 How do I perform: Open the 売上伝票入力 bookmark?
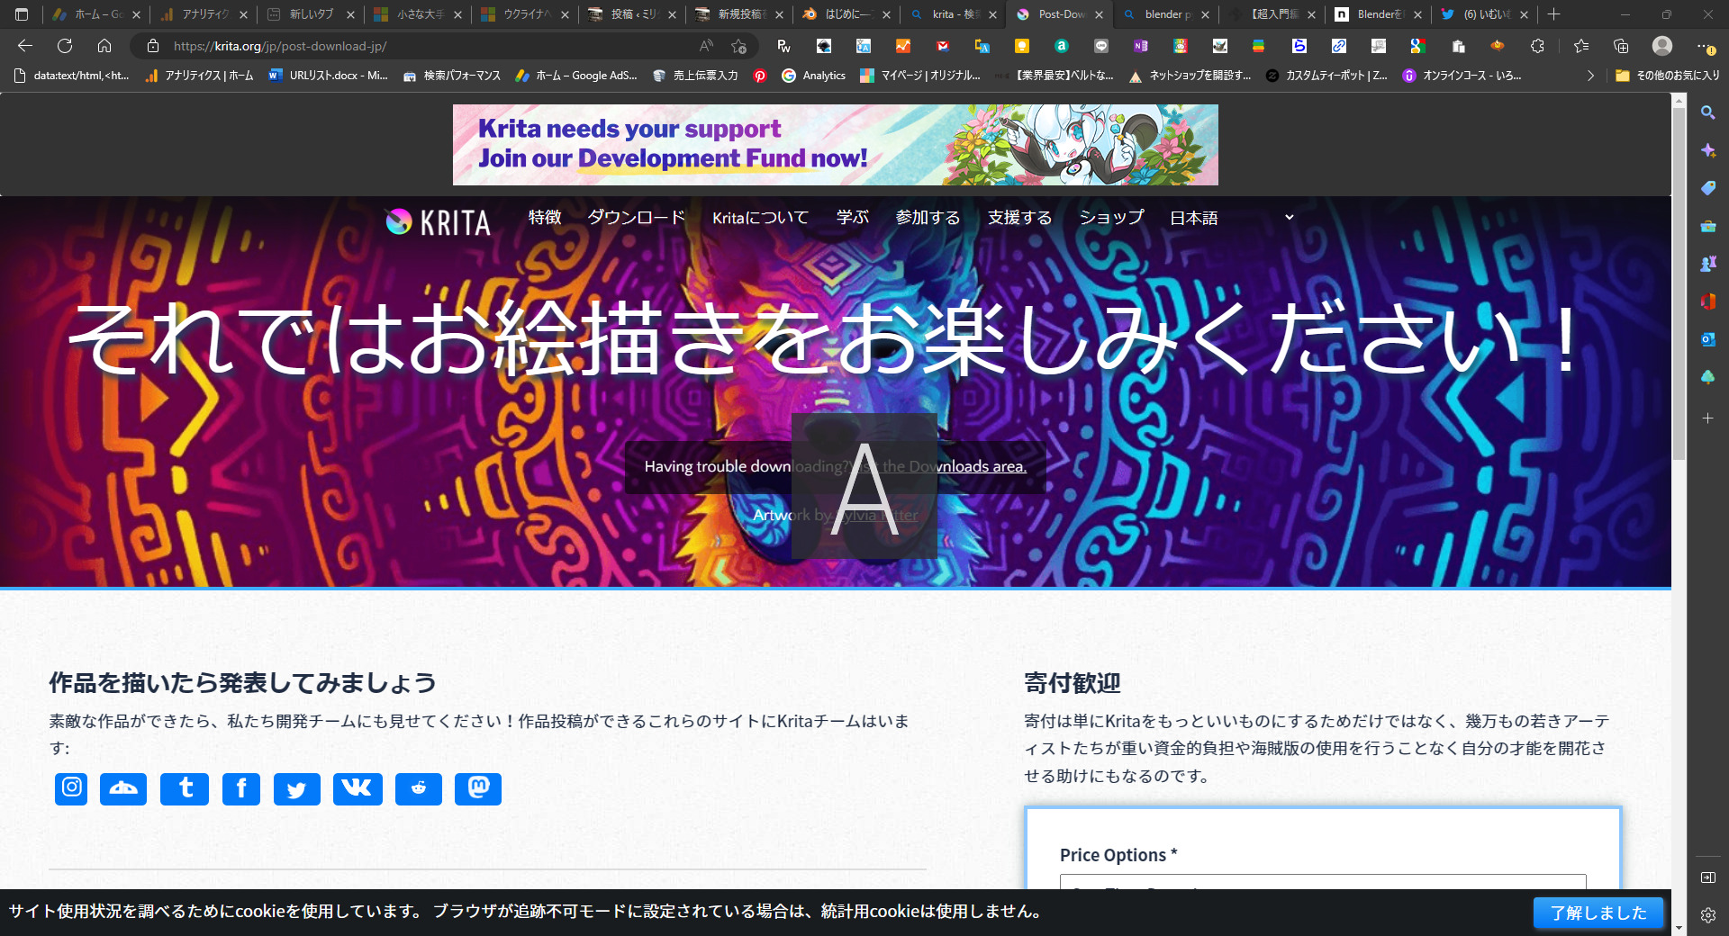pyautogui.click(x=695, y=76)
